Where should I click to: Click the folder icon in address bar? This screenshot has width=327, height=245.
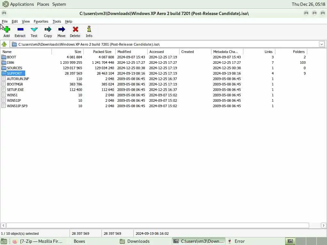tap(14, 44)
